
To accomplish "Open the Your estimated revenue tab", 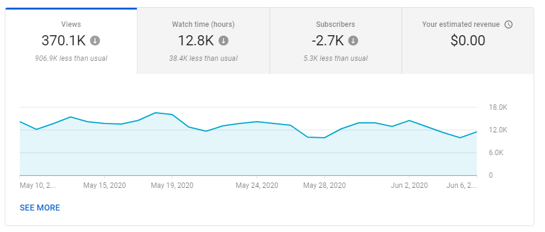I will point(468,41).
